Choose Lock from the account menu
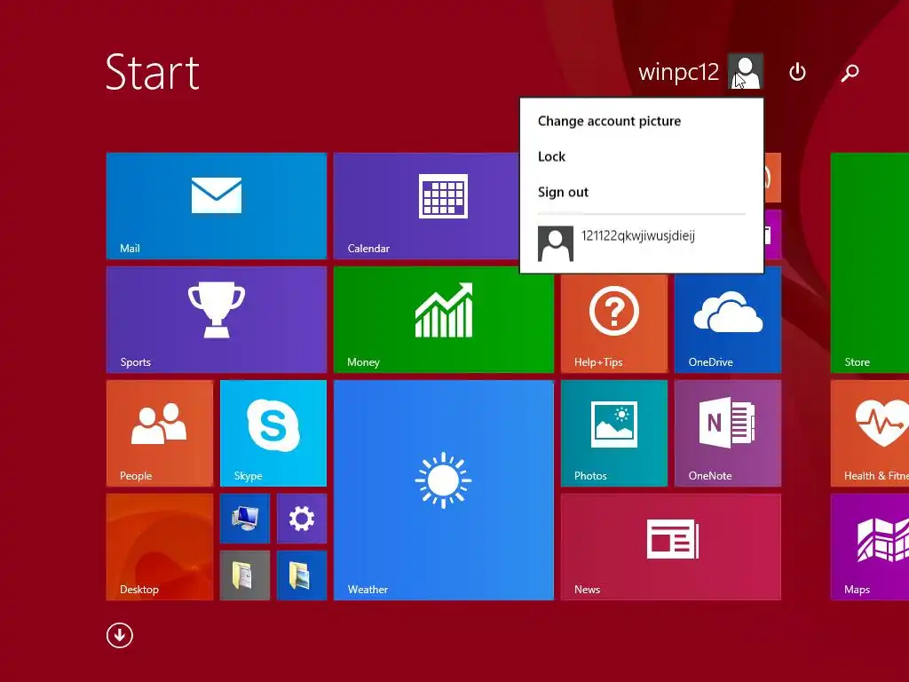 pyautogui.click(x=551, y=156)
